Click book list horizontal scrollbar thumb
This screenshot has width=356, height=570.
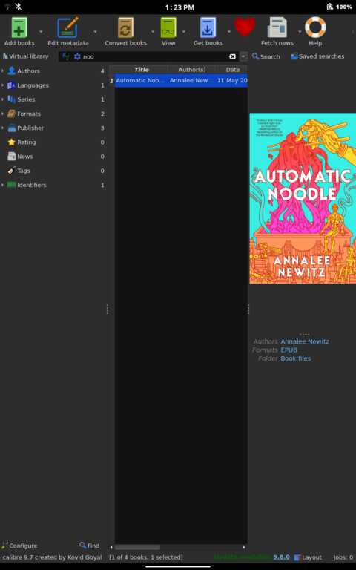137,547
